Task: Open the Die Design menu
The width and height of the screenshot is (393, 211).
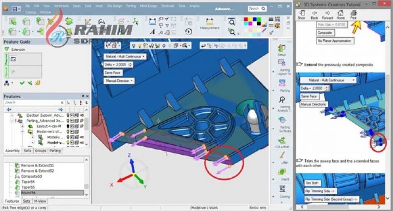Action: tap(115, 6)
